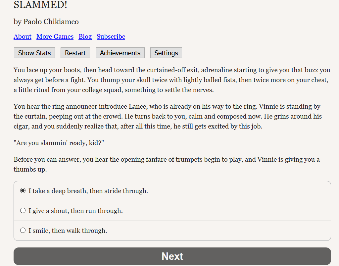
Task: Restart the game with Restart button
Action: click(x=75, y=53)
